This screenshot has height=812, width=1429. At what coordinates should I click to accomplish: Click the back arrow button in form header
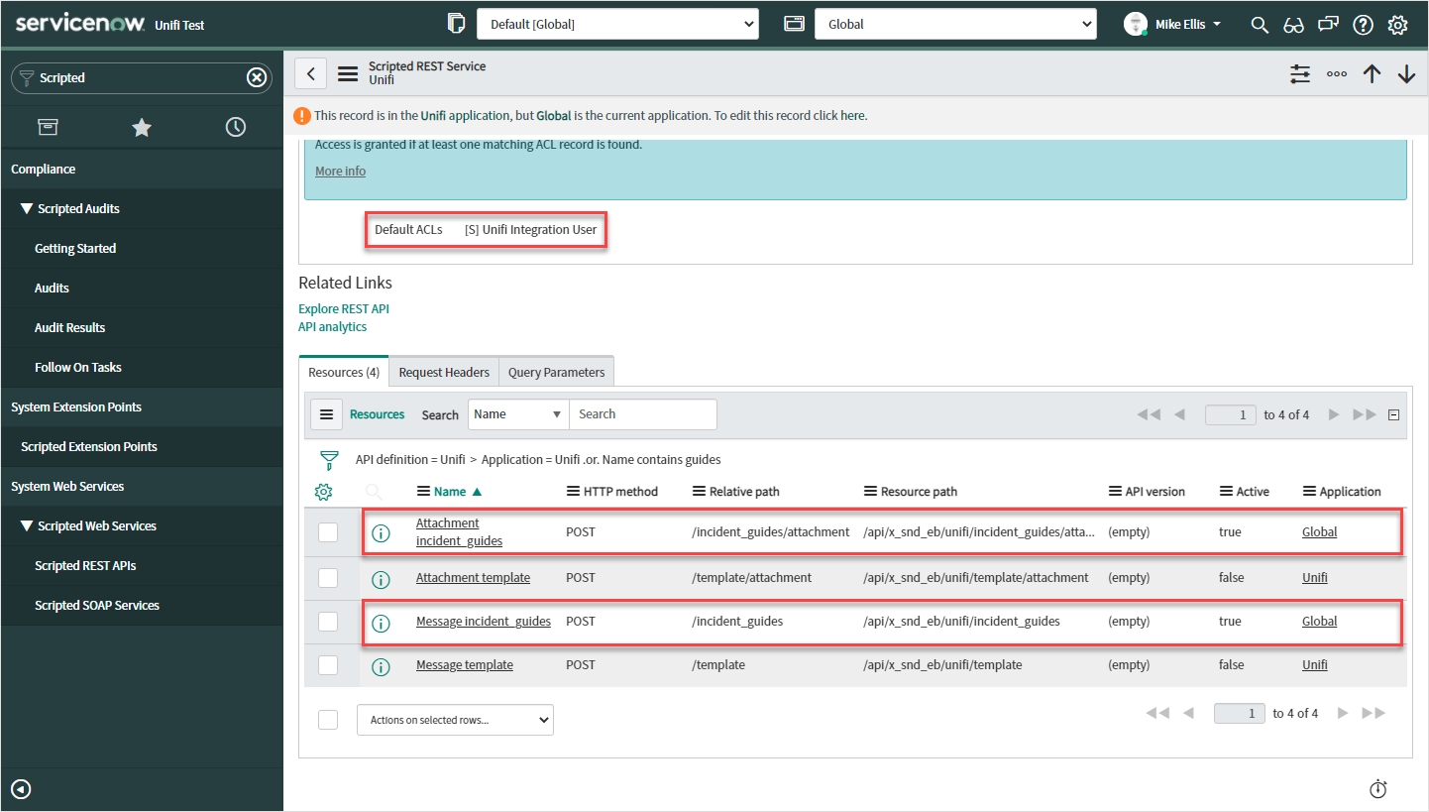click(x=311, y=73)
